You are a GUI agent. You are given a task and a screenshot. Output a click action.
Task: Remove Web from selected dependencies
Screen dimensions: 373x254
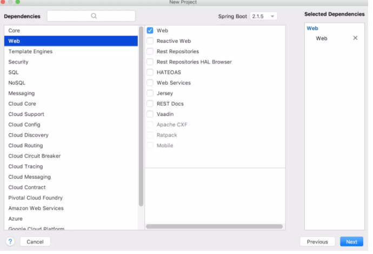355,38
